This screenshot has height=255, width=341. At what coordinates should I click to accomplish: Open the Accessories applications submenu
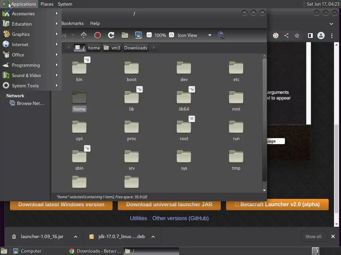(30, 14)
